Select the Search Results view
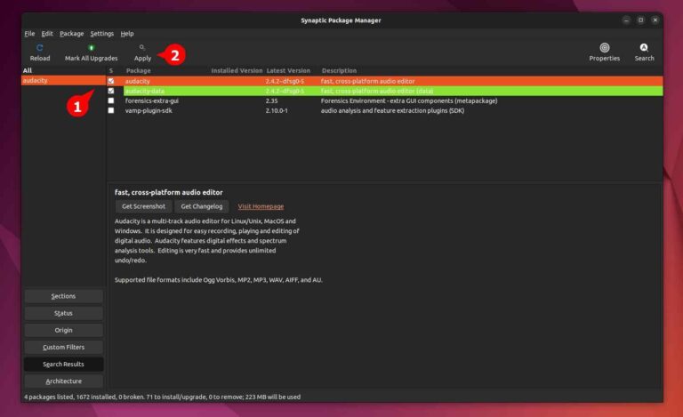 pos(64,364)
